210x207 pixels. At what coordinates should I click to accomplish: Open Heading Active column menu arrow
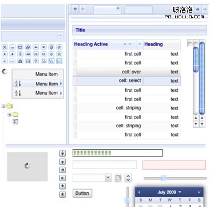[x=140, y=44]
